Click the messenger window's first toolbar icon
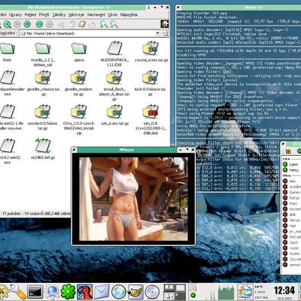This screenshot has width=301, height=301. pos(288,151)
